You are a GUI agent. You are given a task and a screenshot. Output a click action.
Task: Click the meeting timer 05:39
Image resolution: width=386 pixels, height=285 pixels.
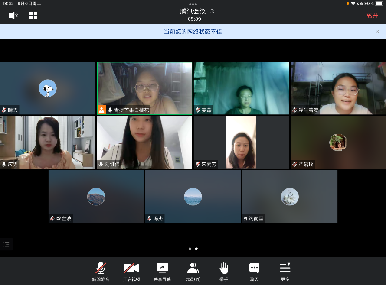point(194,19)
